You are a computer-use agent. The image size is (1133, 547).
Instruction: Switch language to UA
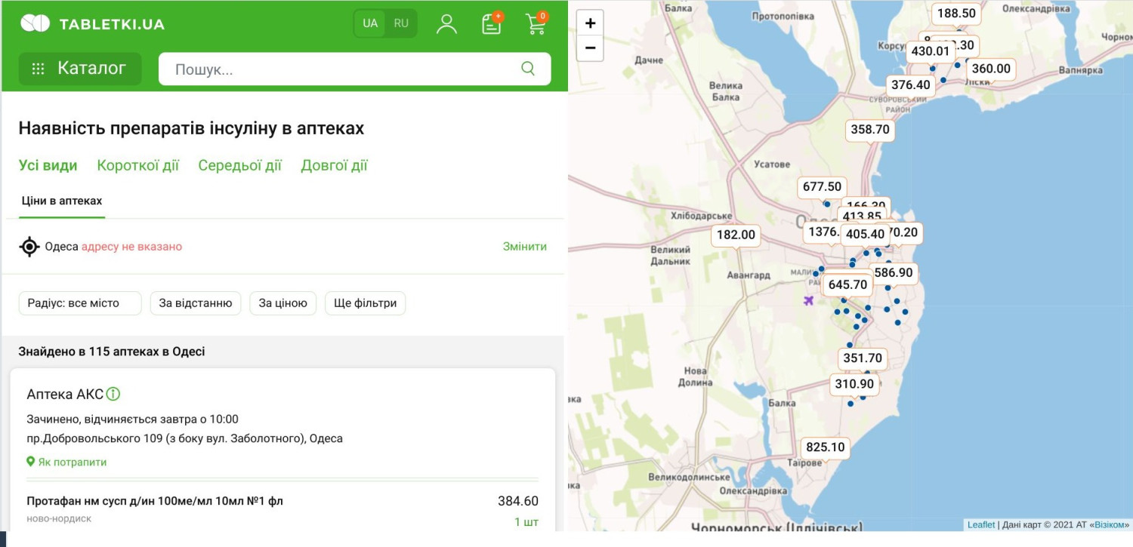pyautogui.click(x=370, y=23)
